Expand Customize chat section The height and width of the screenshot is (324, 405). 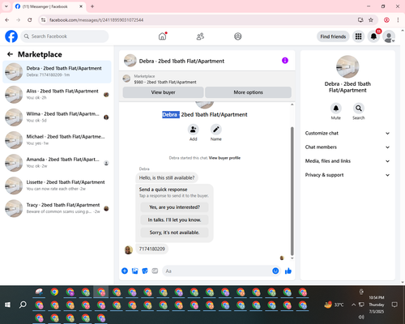point(347,133)
